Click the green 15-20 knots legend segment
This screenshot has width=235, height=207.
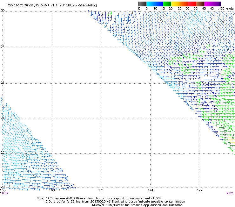[167, 4]
